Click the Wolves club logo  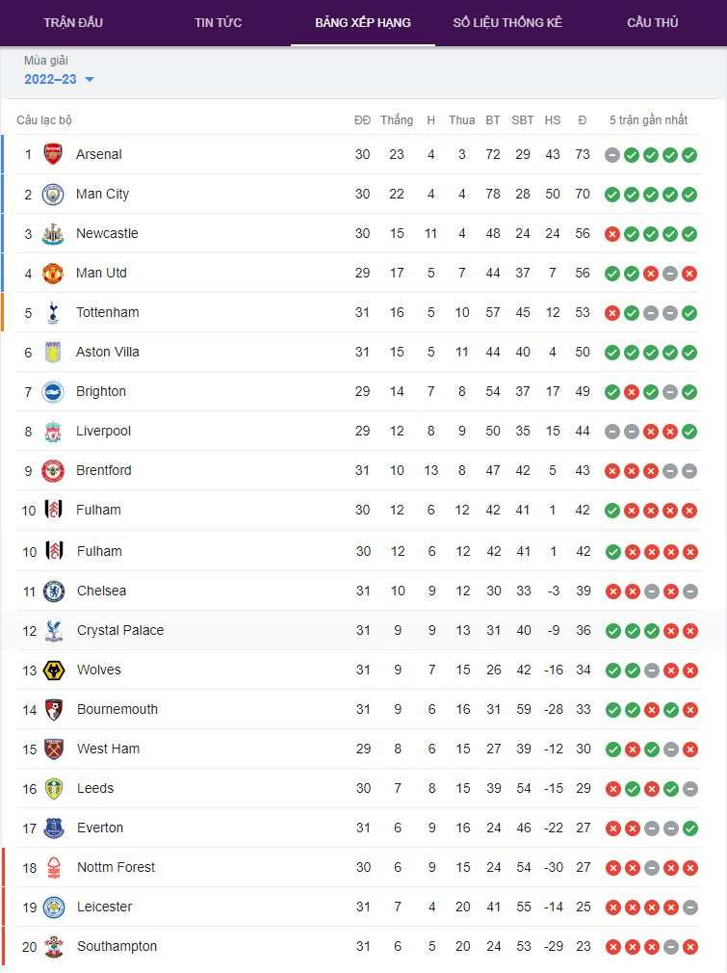point(54,670)
